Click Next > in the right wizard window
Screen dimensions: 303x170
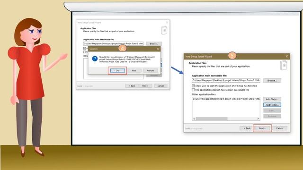(x=262, y=128)
